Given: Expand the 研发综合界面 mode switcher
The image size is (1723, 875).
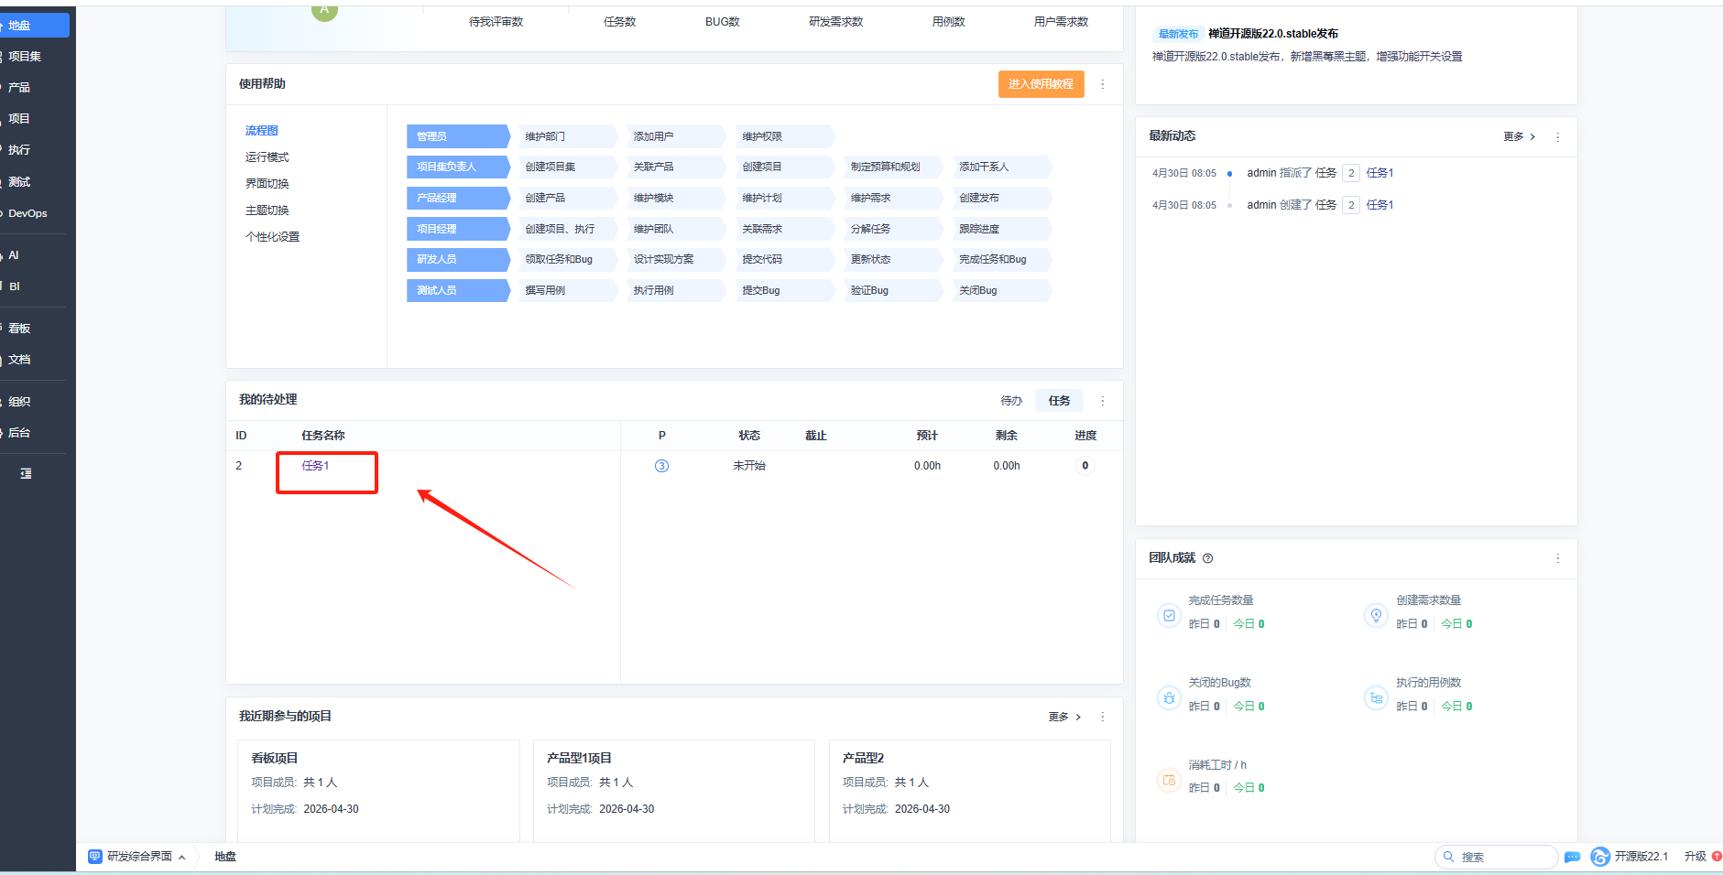Looking at the screenshot, I should click(x=182, y=858).
